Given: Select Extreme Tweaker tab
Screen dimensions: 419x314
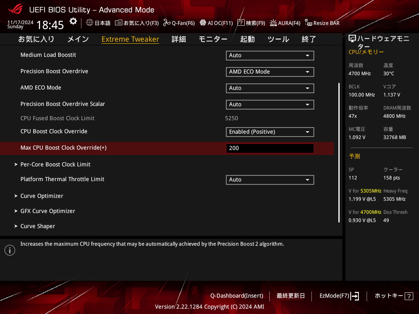Looking at the screenshot, I should coord(131,39).
